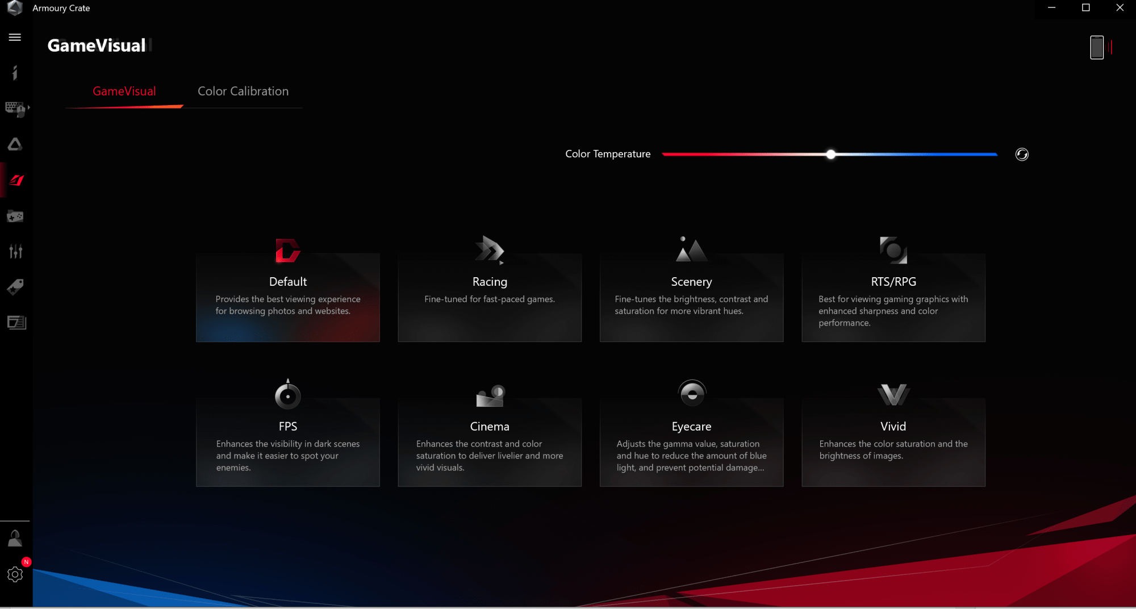Open the Settings gear icon
The height and width of the screenshot is (609, 1136).
pyautogui.click(x=15, y=574)
